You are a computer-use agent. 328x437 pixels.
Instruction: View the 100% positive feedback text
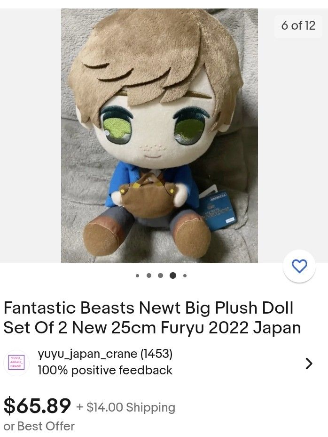point(105,371)
